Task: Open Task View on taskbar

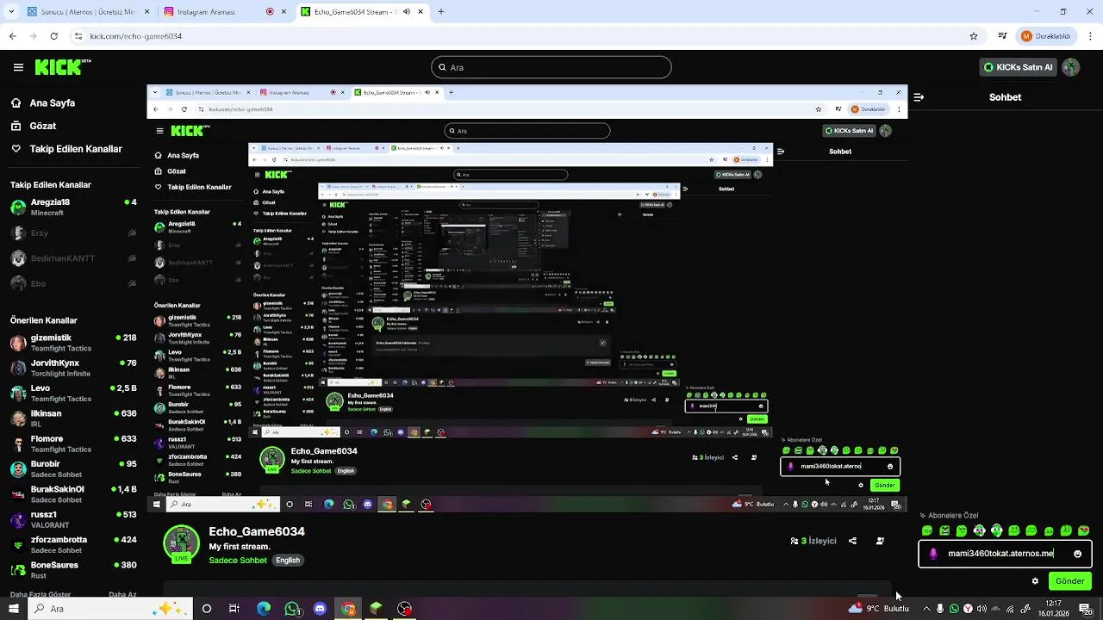Action: point(234,609)
